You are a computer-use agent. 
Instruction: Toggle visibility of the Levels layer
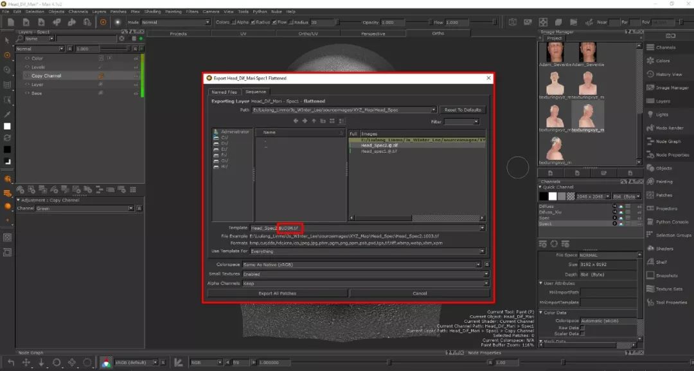[x=27, y=67]
